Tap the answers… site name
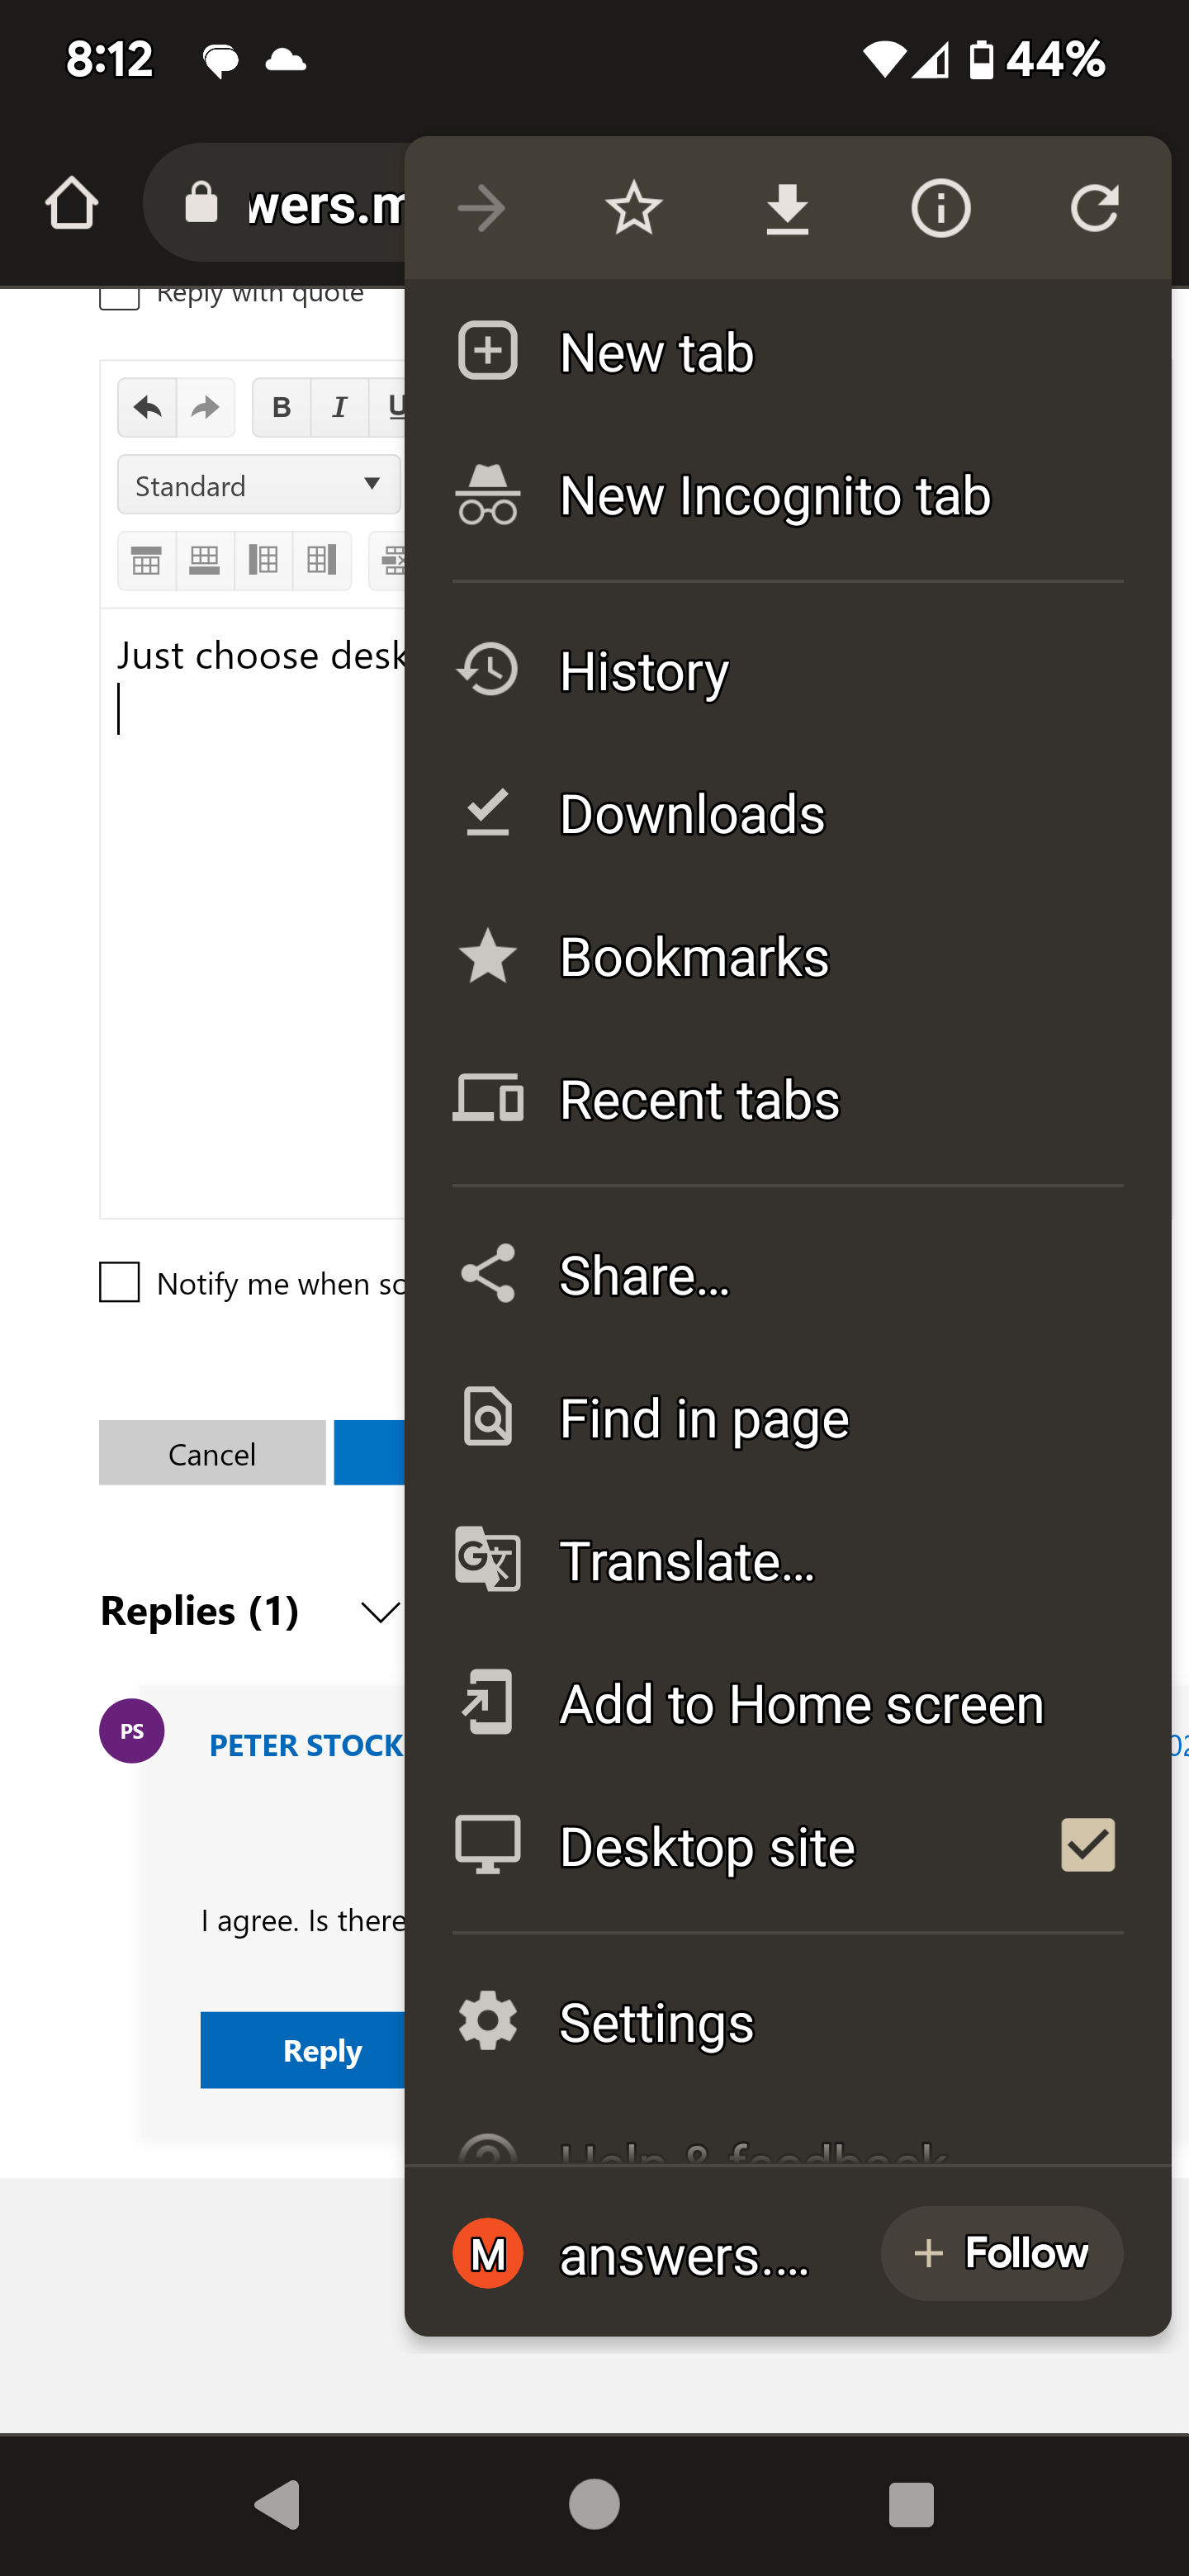Viewport: 1189px width, 2576px height. click(x=684, y=2256)
